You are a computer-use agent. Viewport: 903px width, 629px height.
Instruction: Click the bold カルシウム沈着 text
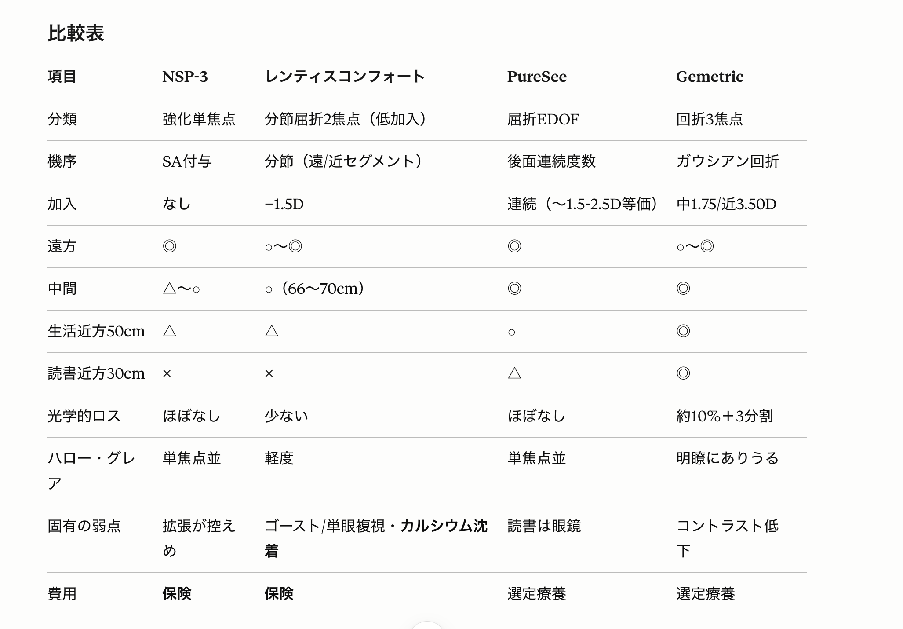[x=376, y=538]
